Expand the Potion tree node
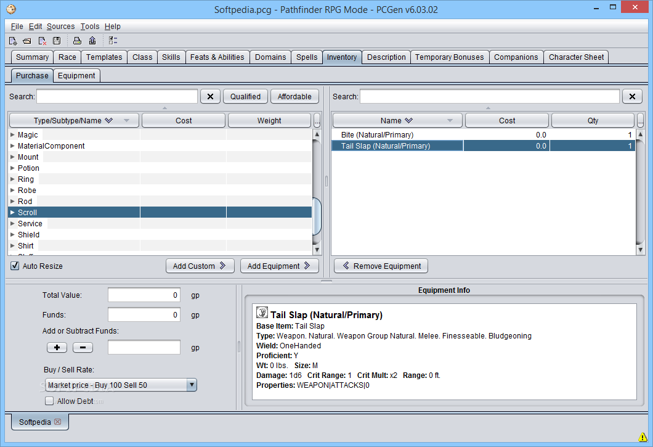This screenshot has height=447, width=653. click(12, 168)
